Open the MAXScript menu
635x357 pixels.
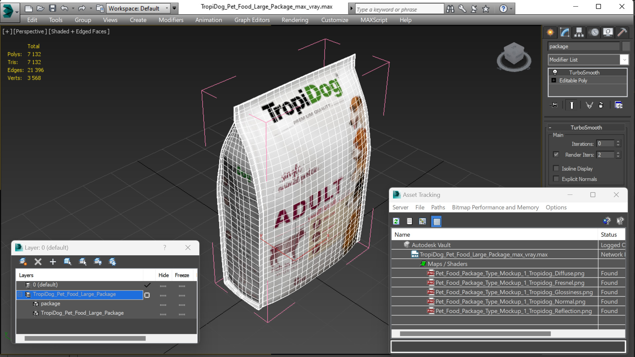coord(374,20)
